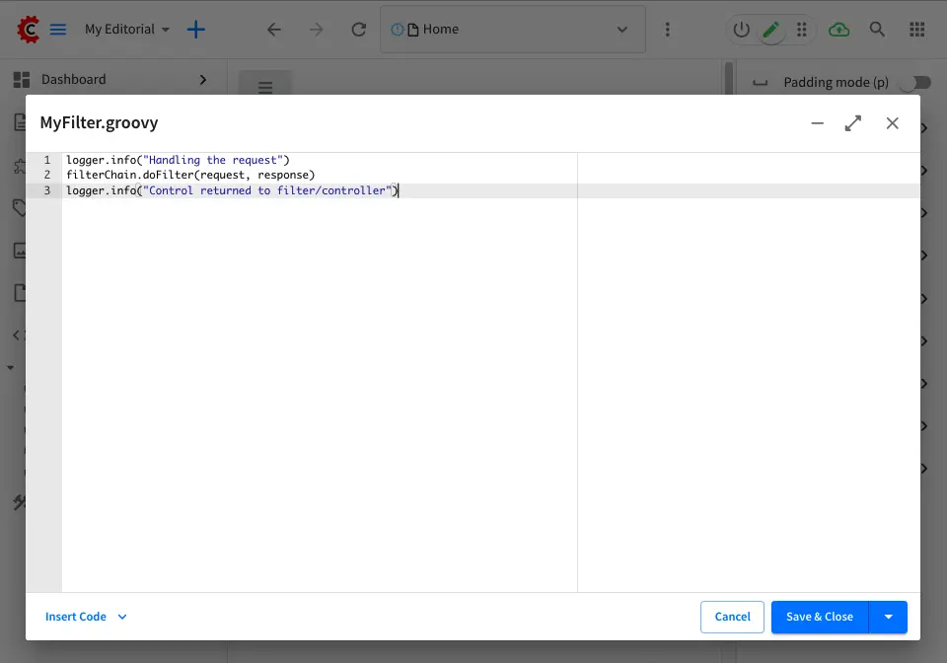Expand the Save & Close options arrow
Image resolution: width=947 pixels, height=663 pixels.
point(889,617)
